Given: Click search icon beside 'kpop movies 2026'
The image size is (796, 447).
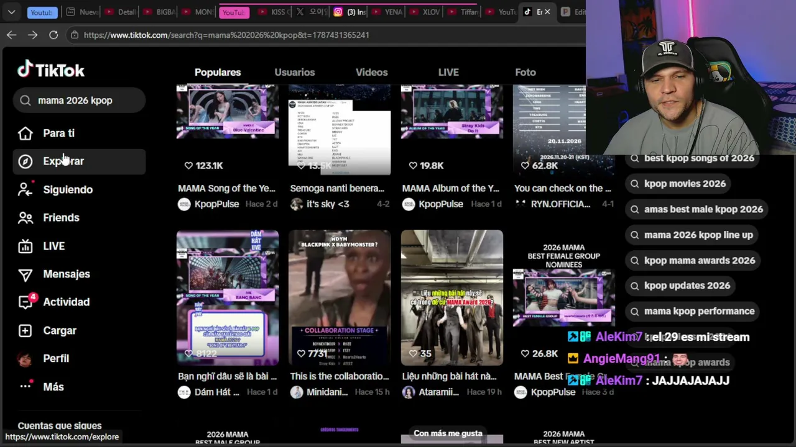Looking at the screenshot, I should 634,184.
